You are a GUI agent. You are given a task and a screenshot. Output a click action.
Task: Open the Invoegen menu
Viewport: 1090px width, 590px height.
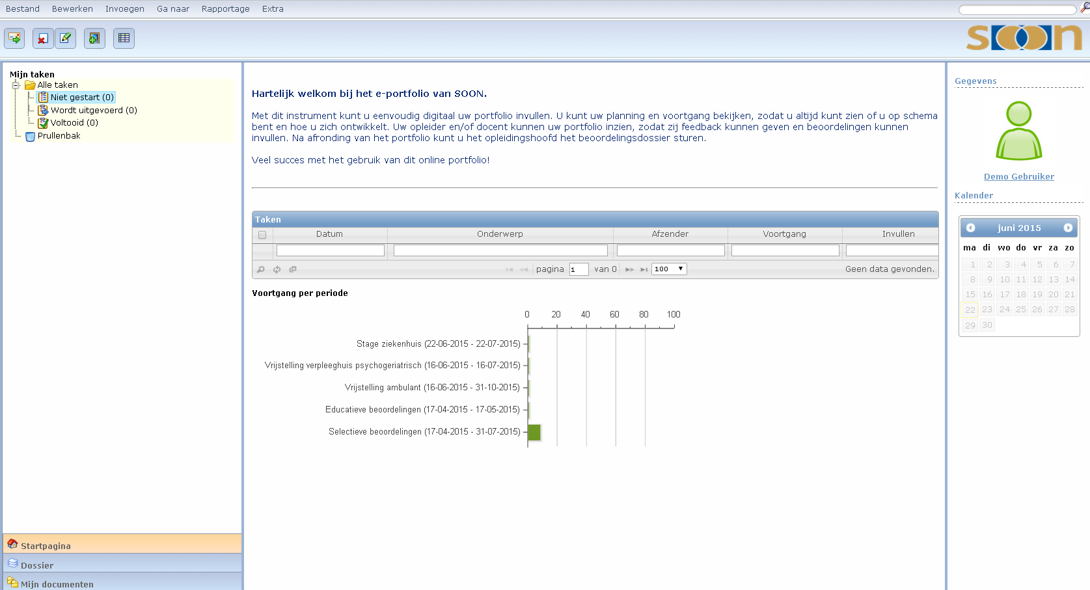point(125,9)
